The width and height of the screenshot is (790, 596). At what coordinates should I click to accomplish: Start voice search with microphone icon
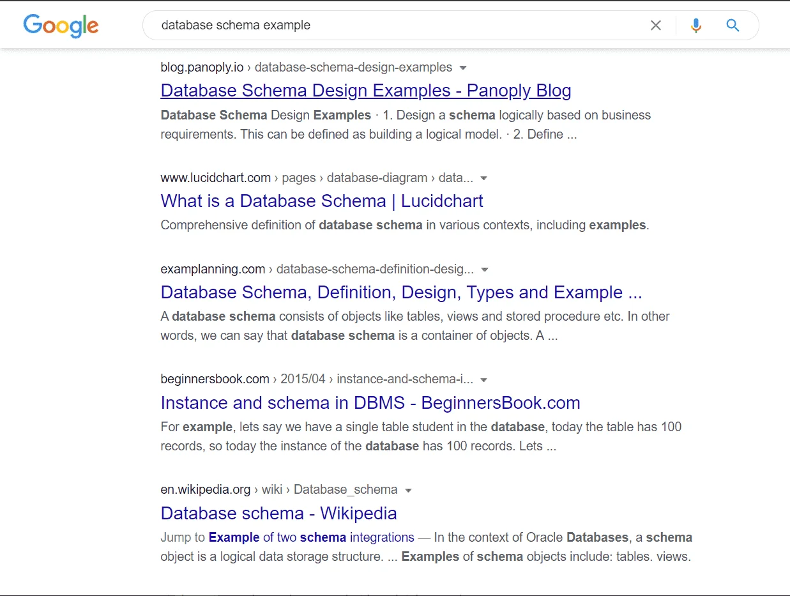pyautogui.click(x=696, y=26)
